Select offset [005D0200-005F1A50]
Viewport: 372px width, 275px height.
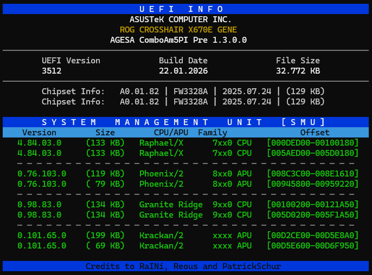tap(312, 214)
